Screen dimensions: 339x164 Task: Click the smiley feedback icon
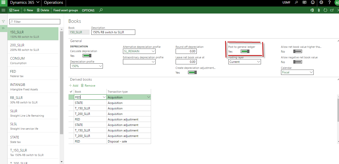click(313, 3)
